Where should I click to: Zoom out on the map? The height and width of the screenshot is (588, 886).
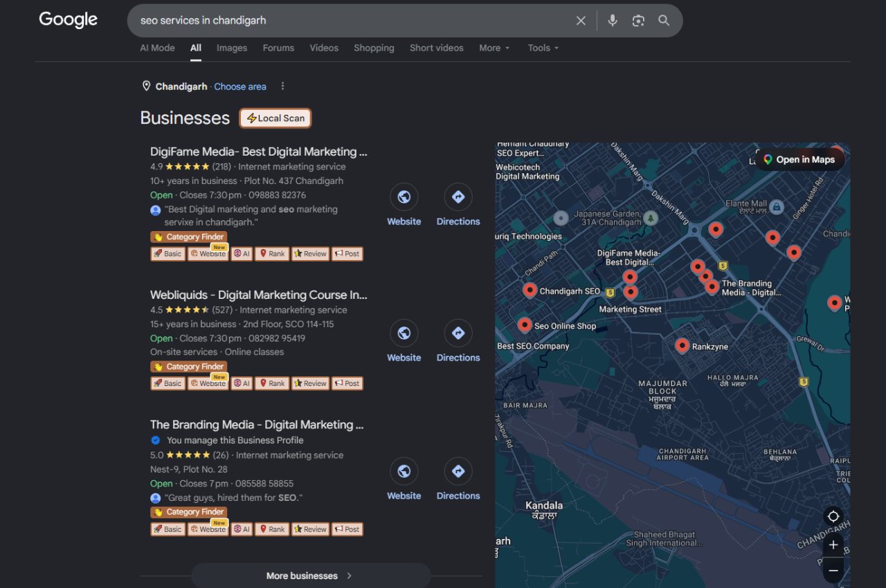tap(833, 571)
